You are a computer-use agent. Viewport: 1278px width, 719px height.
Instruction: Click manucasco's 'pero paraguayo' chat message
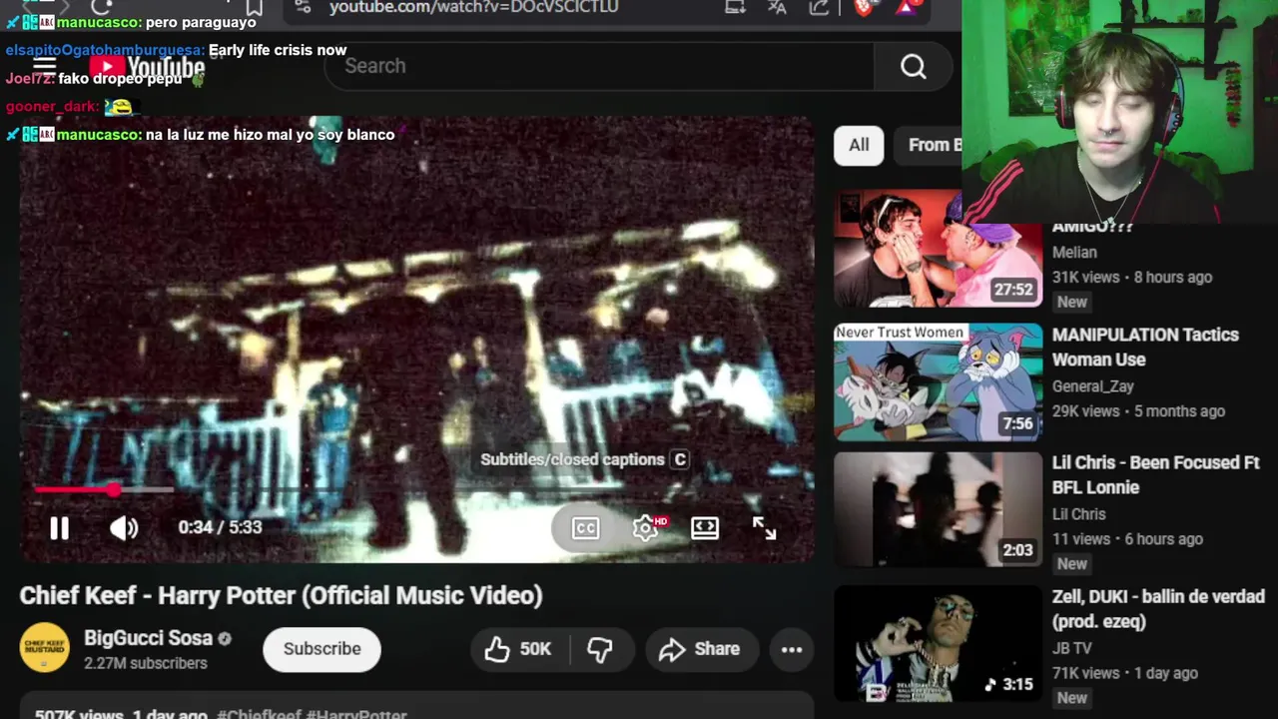[x=201, y=22]
